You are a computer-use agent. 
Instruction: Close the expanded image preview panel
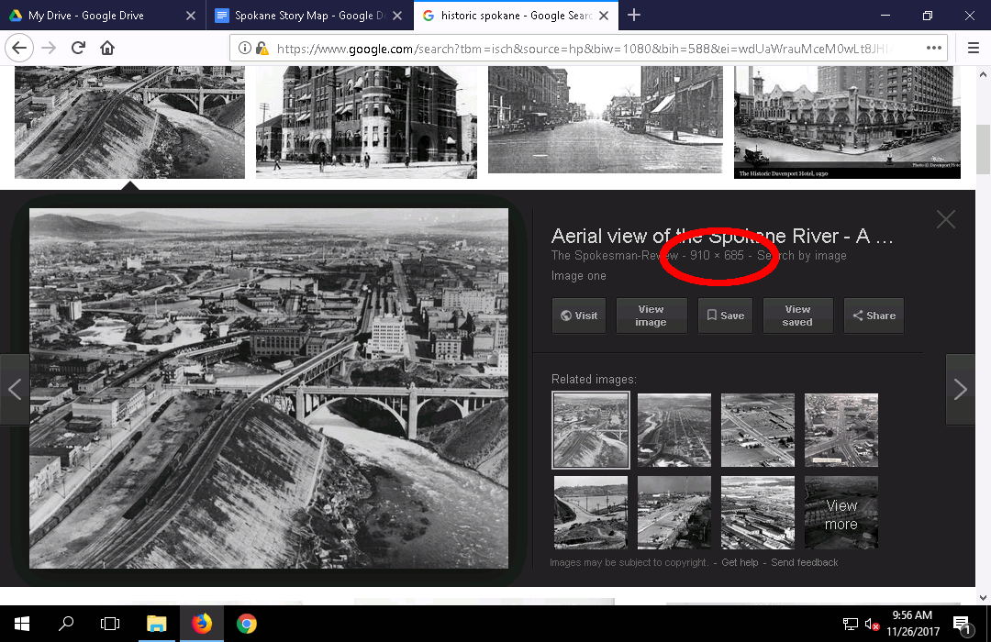click(x=945, y=219)
